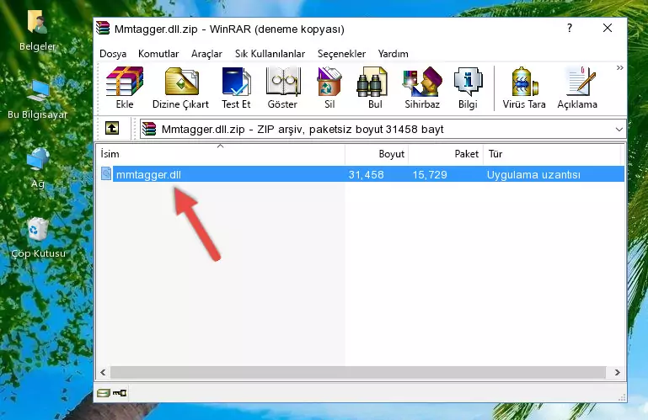Click the Dizine Çıkart extract icon
Image resolution: width=648 pixels, height=420 pixels.
click(x=180, y=88)
